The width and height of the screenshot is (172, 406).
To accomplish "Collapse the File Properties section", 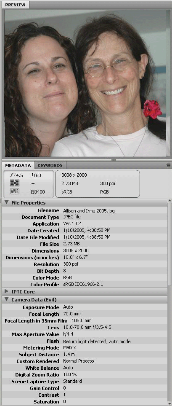I will 6,202.
